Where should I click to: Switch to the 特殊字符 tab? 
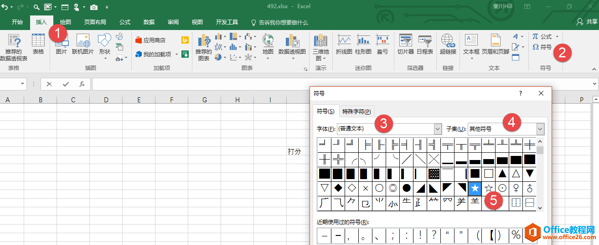pyautogui.click(x=356, y=111)
